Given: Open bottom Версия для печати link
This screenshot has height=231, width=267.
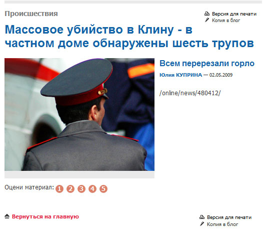Looking at the screenshot, I should click(x=229, y=217).
